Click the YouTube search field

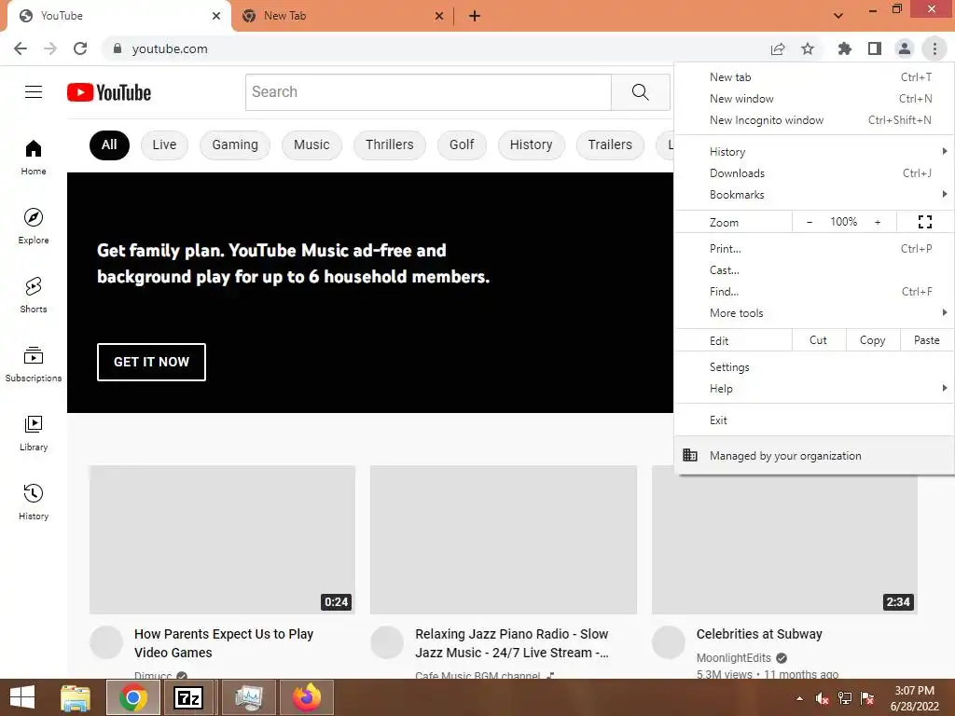coord(428,92)
